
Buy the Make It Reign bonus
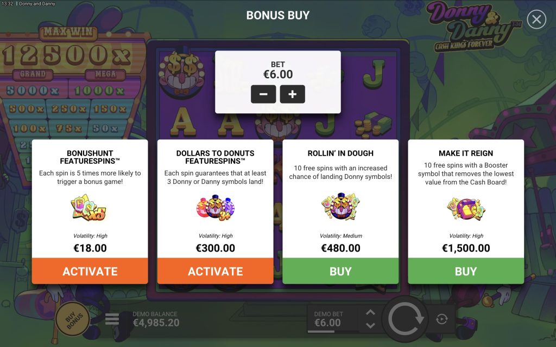click(x=466, y=271)
